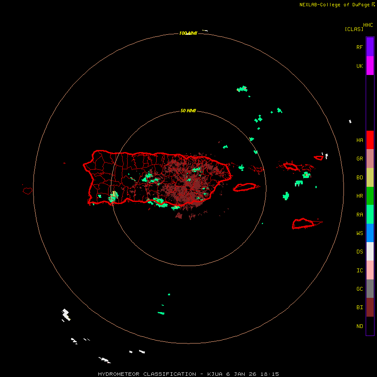Pick the RA light green legend swatch
This screenshot has height=377, width=377.
pyautogui.click(x=370, y=214)
